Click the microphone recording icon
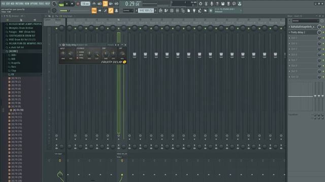This screenshot has height=182, width=325. tap(212, 4)
